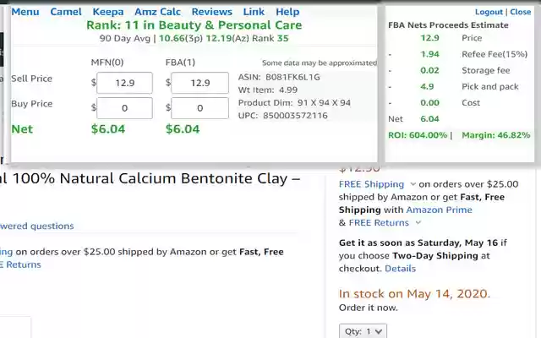
Task: Open the answered questions link
Action: (x=36, y=226)
